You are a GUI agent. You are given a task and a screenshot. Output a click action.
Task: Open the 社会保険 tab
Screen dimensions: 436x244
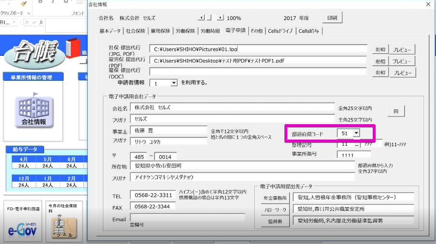click(136, 31)
